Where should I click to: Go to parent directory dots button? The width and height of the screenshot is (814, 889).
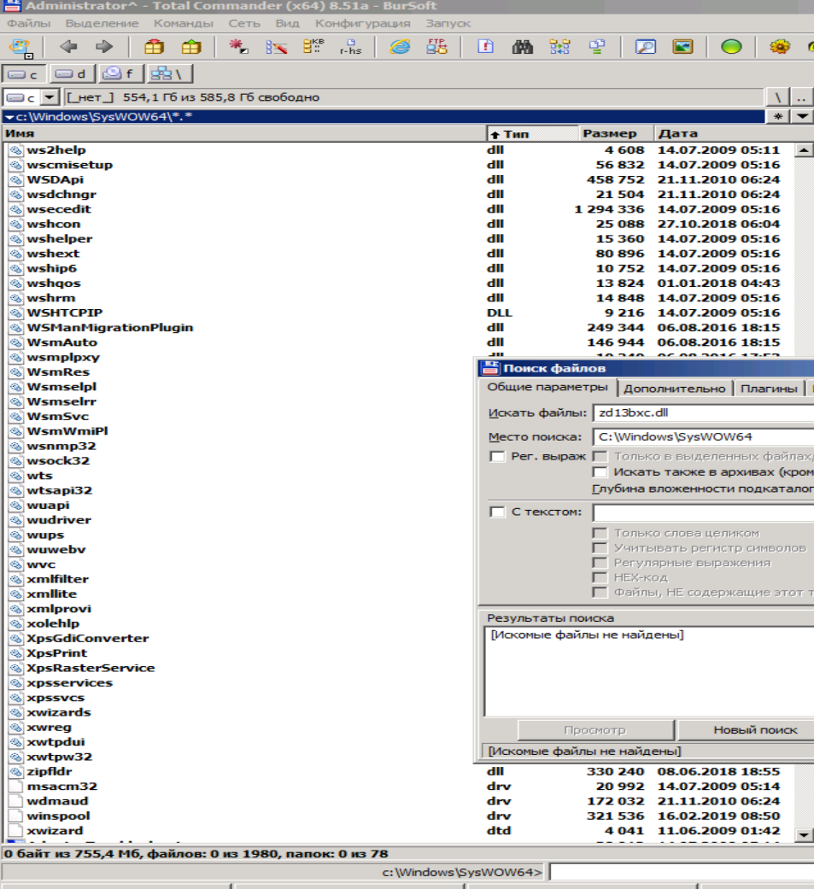coord(801,97)
